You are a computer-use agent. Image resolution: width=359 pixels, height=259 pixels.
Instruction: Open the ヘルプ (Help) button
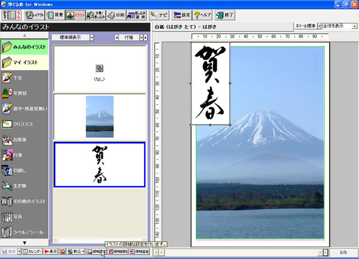pos(202,15)
